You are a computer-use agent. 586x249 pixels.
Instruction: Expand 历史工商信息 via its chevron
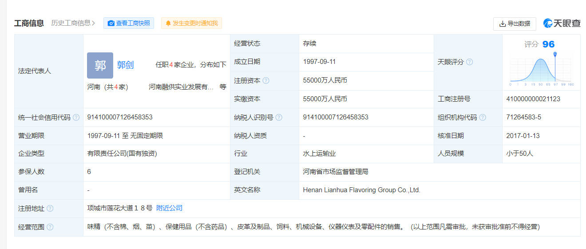tap(94, 23)
